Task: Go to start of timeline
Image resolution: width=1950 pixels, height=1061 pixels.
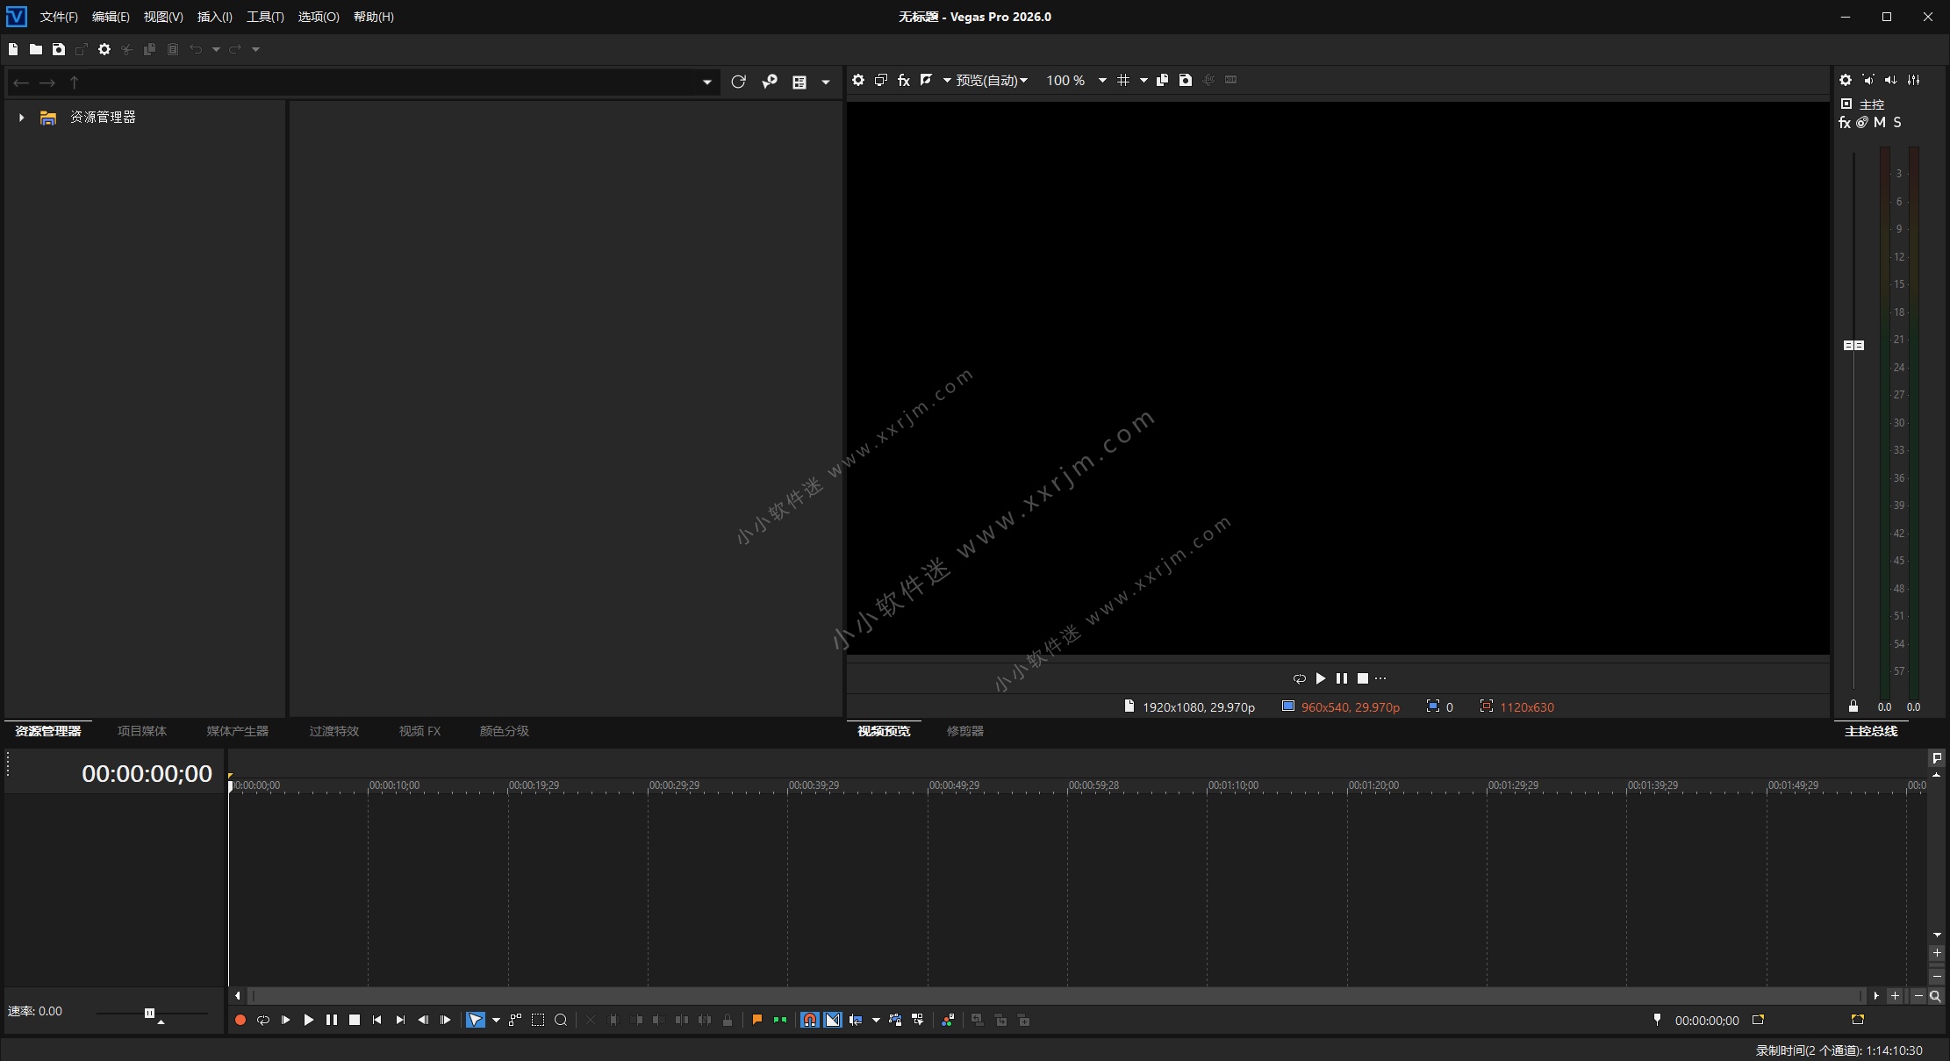Action: click(377, 1020)
